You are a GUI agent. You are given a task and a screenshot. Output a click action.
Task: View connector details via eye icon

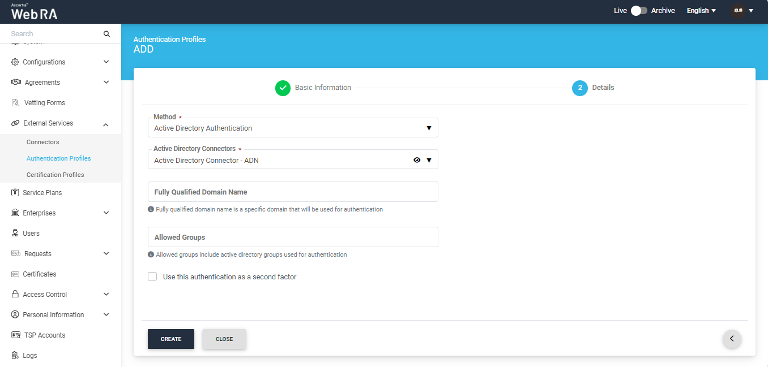pyautogui.click(x=417, y=161)
